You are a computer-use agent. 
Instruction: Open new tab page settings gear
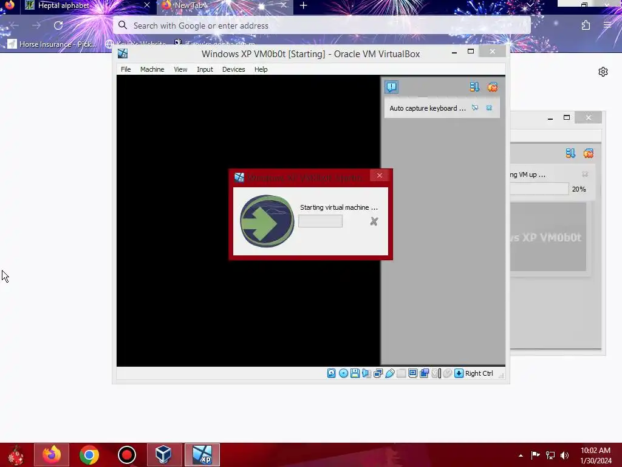click(x=603, y=72)
